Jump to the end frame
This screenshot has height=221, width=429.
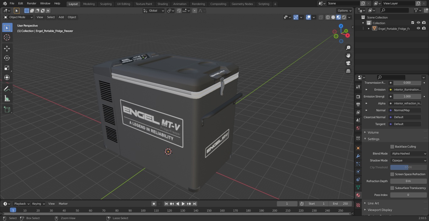click(x=194, y=204)
